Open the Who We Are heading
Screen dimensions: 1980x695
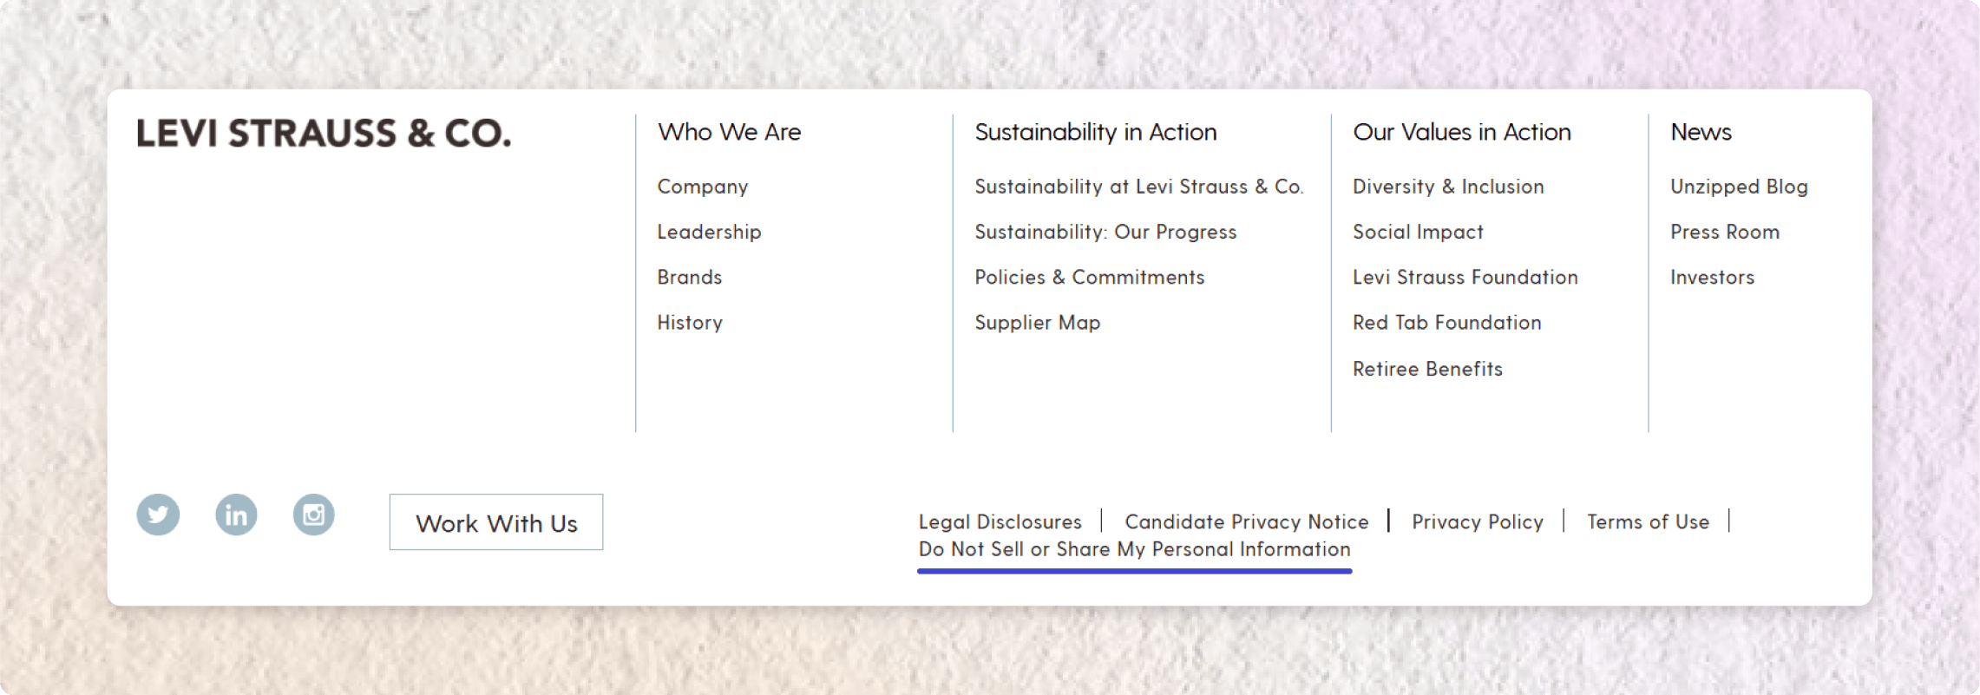click(x=729, y=132)
